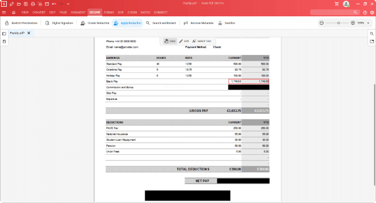Click the print icon in the title bar
The image size is (376, 203).
coord(33,4)
